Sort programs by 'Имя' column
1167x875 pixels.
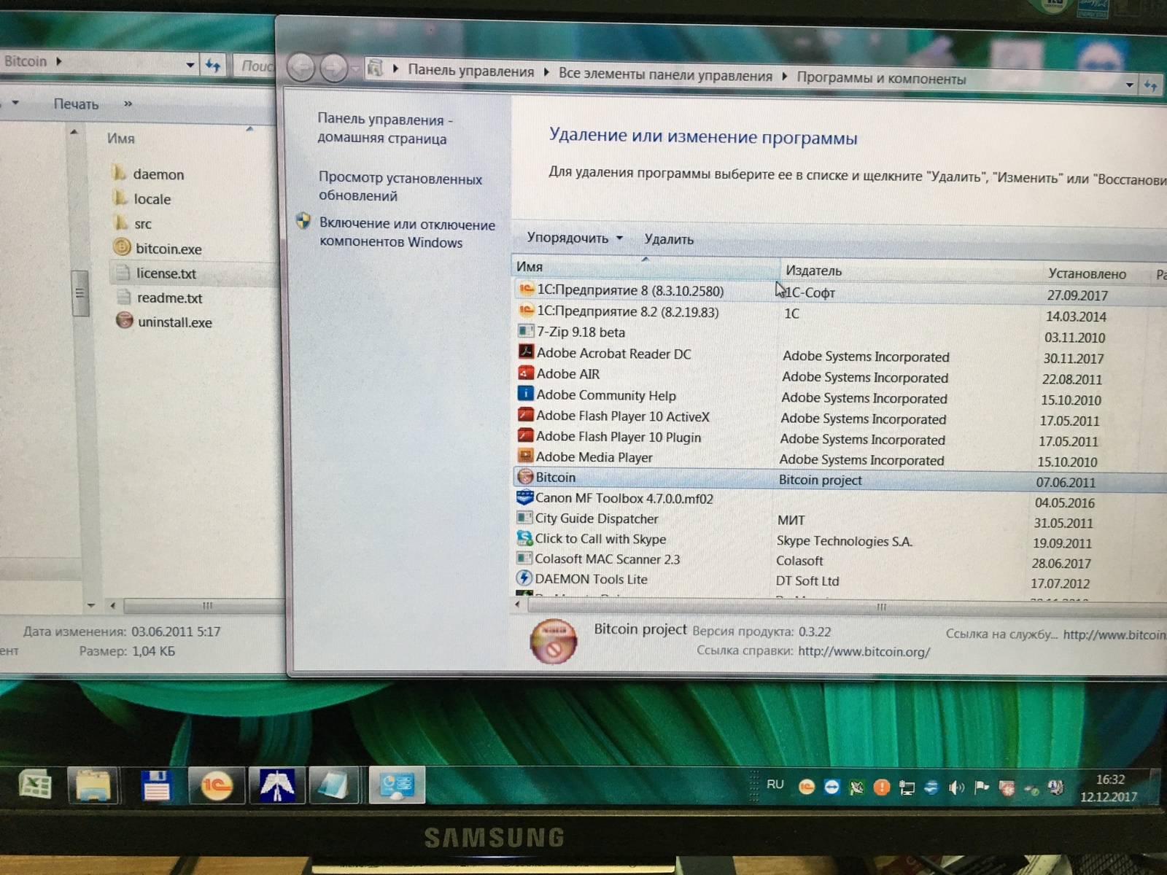[x=645, y=267]
